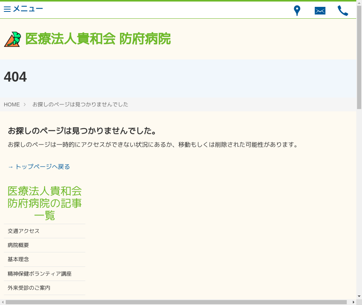Go to HOME in the breadcrumb
This screenshot has width=362, height=305.
(12, 104)
